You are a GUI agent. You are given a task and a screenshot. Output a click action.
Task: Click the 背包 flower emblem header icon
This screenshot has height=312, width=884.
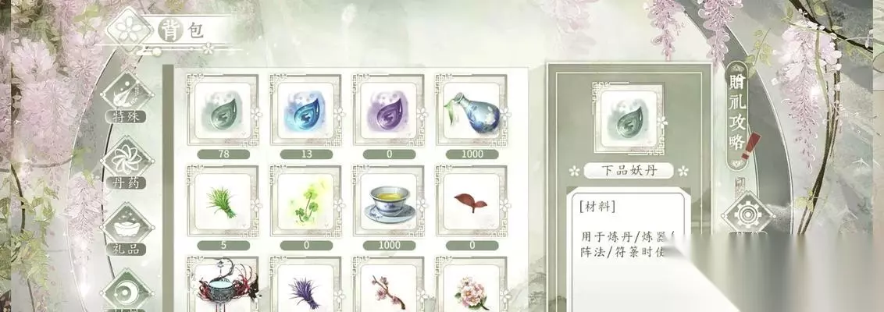click(x=130, y=29)
